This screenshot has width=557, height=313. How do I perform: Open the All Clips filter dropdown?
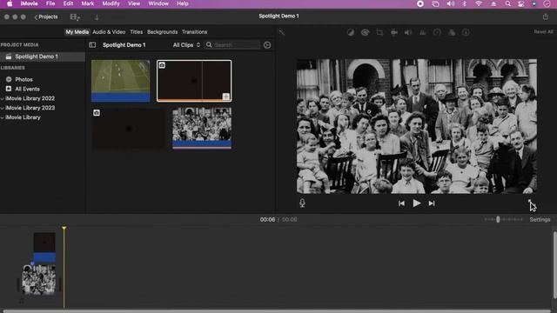click(x=186, y=45)
